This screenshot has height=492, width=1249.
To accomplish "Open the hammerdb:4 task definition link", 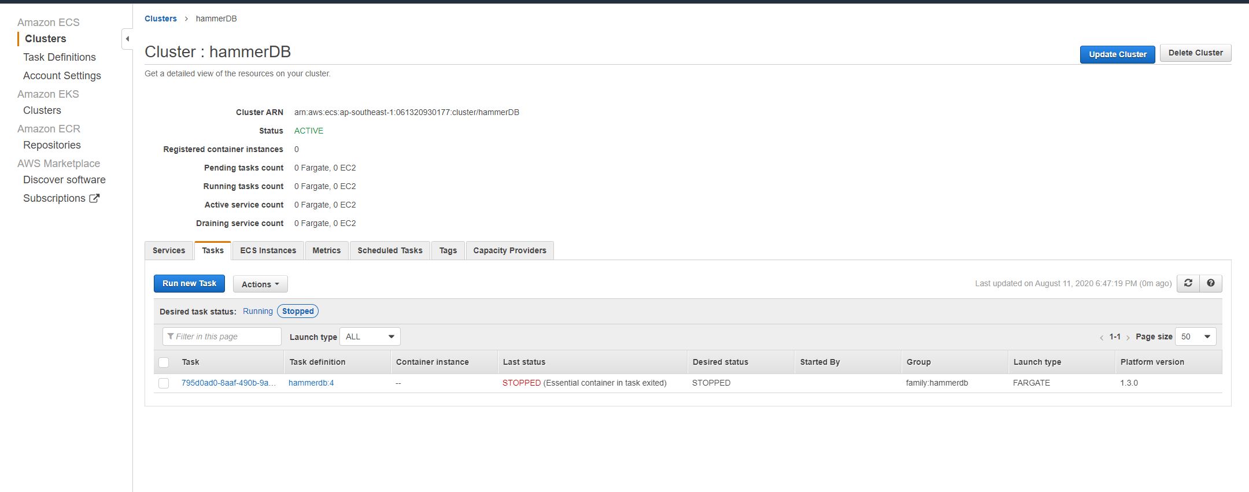I will point(311,383).
